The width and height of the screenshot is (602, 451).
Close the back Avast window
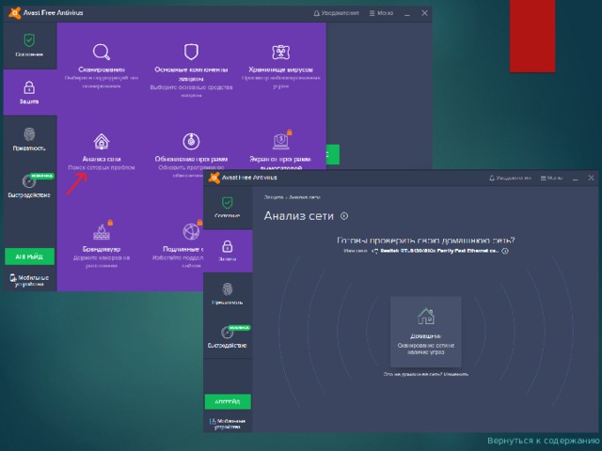424,13
